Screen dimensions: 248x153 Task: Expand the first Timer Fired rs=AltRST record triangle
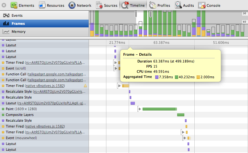(x=115, y=62)
